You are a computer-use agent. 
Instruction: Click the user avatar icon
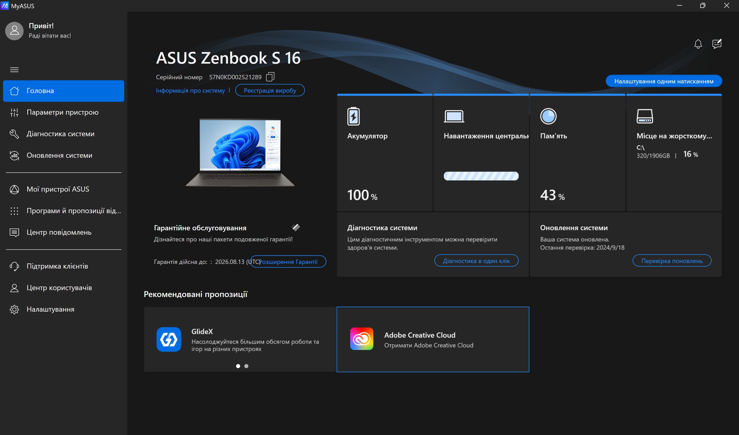pyautogui.click(x=14, y=31)
